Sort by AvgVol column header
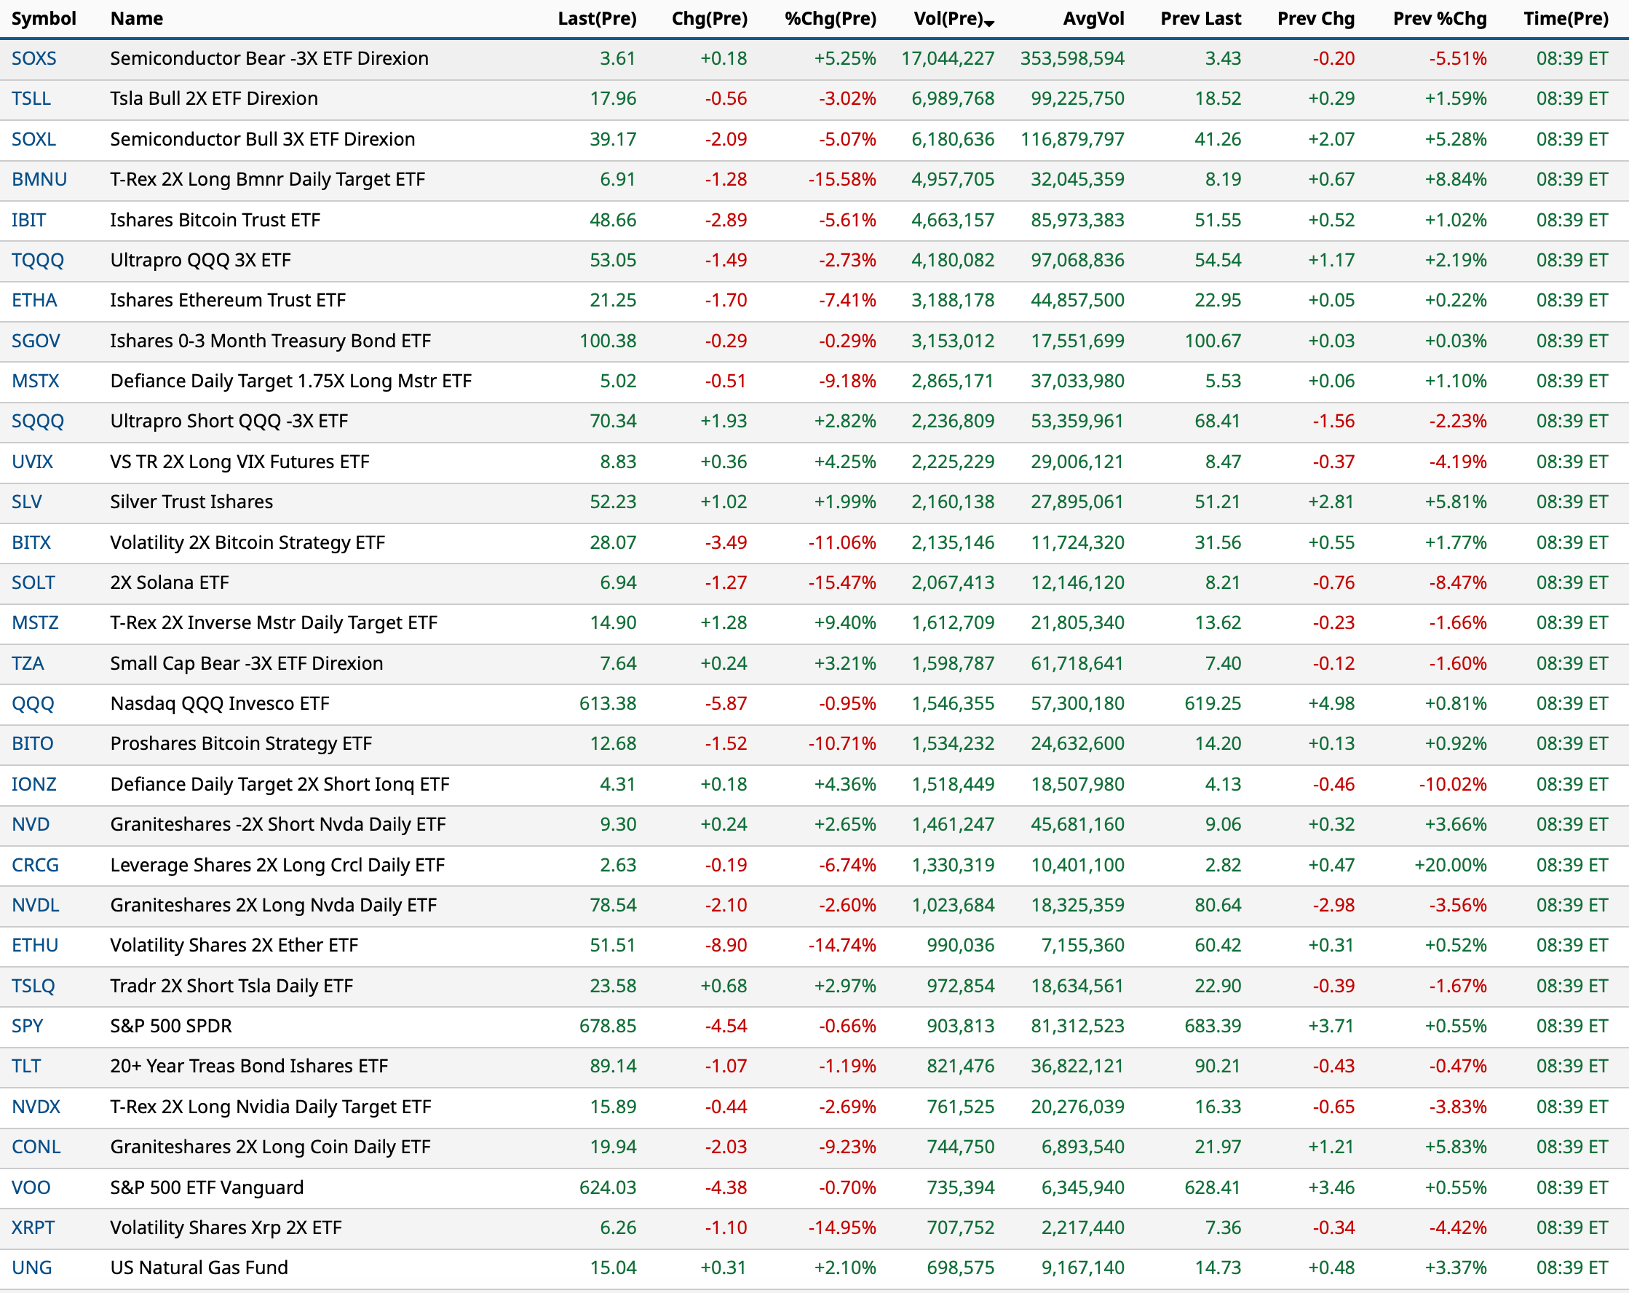1629x1293 pixels. click(1093, 18)
